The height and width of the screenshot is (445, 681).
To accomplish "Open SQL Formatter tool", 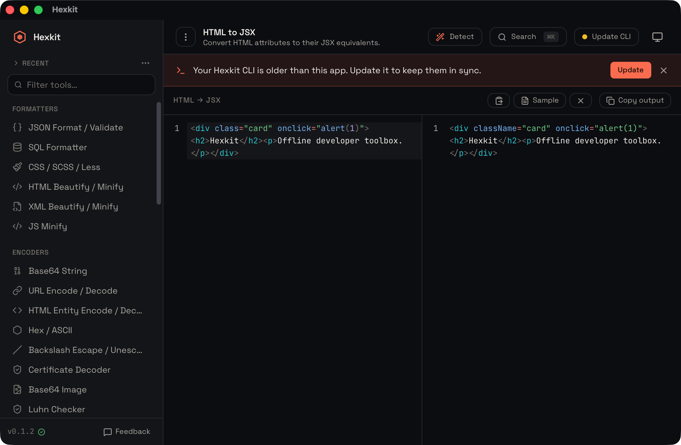I will [81, 147].
